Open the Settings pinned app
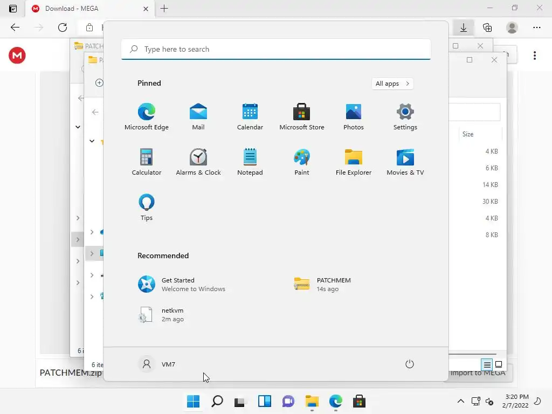The image size is (552, 414). (405, 116)
